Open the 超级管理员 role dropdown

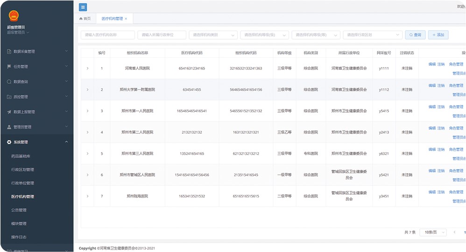coord(18,32)
